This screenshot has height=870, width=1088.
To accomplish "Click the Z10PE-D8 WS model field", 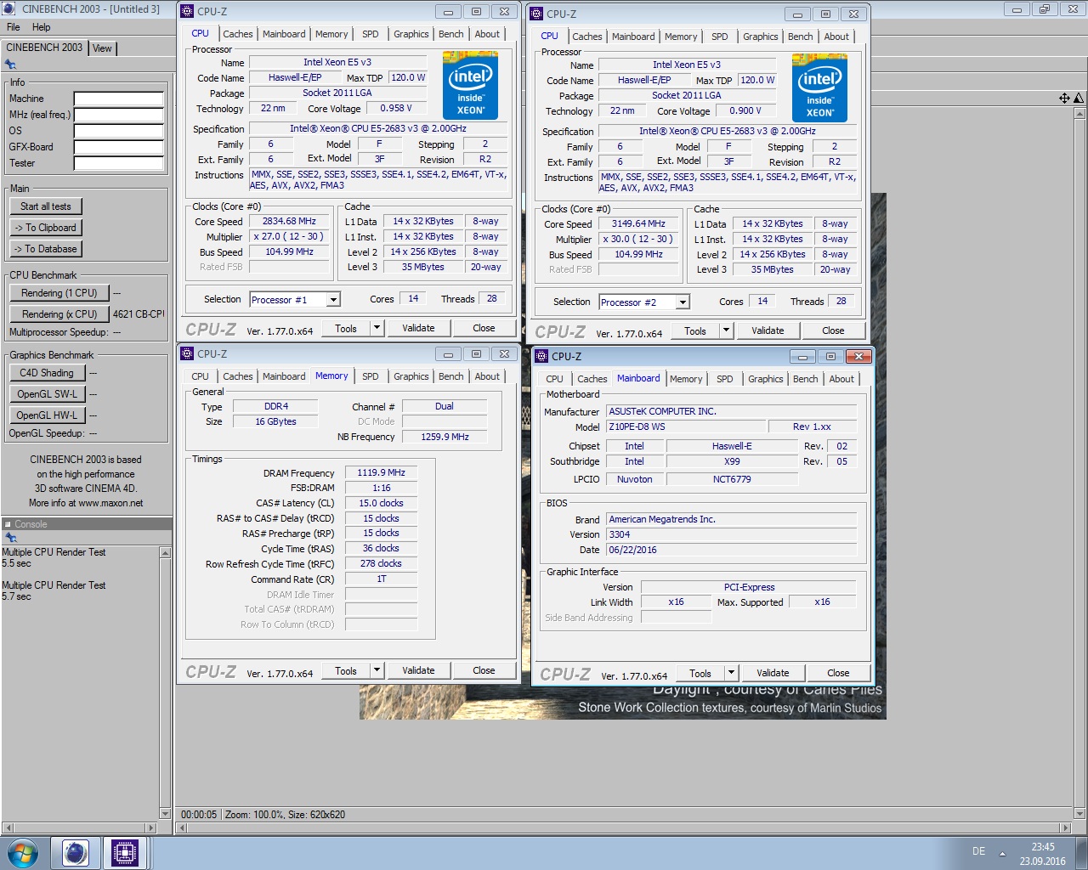I will point(684,427).
